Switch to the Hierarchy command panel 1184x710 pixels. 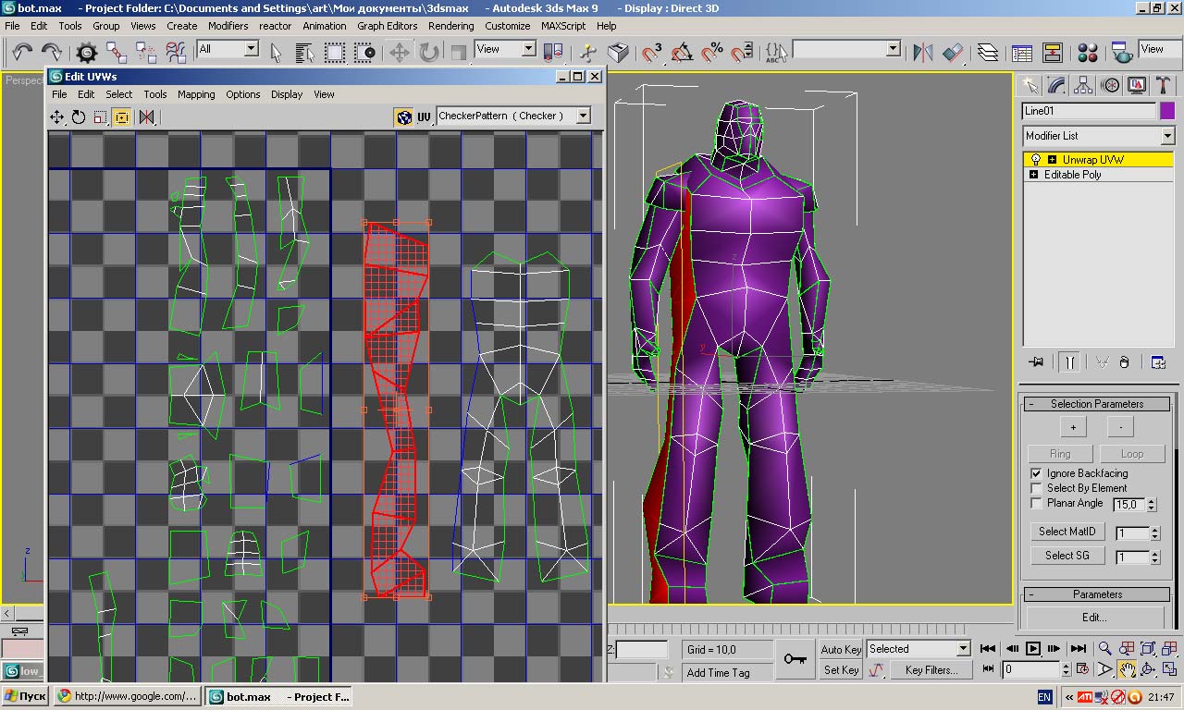1083,86
